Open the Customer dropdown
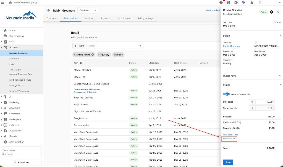The height and width of the screenshot is (167, 283). coord(88,10)
